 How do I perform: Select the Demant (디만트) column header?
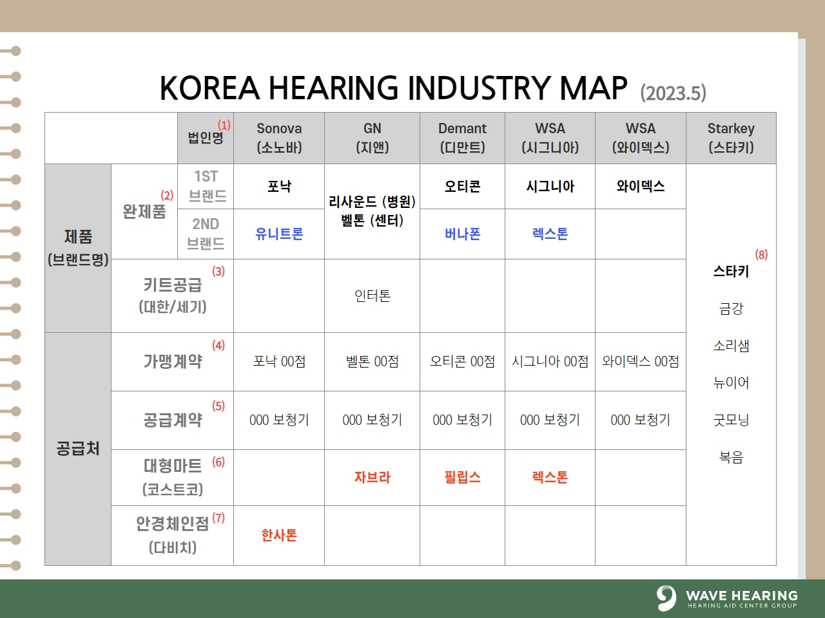(462, 138)
